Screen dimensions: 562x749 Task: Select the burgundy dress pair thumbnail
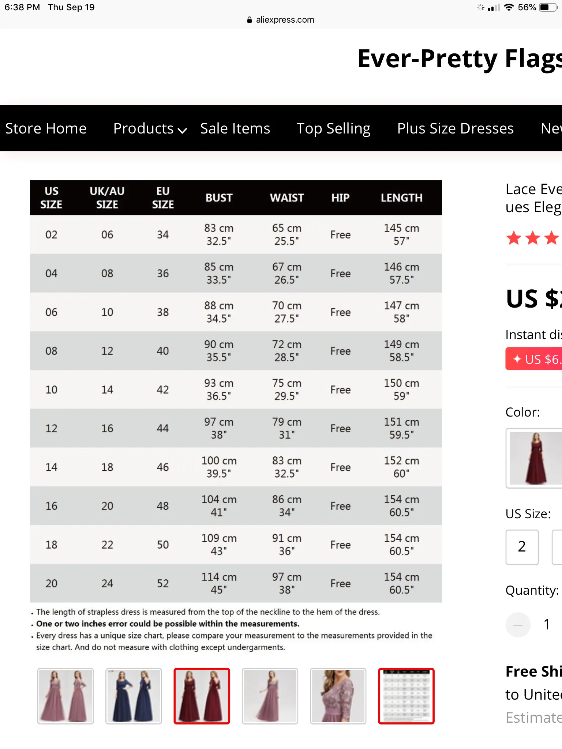(202, 696)
